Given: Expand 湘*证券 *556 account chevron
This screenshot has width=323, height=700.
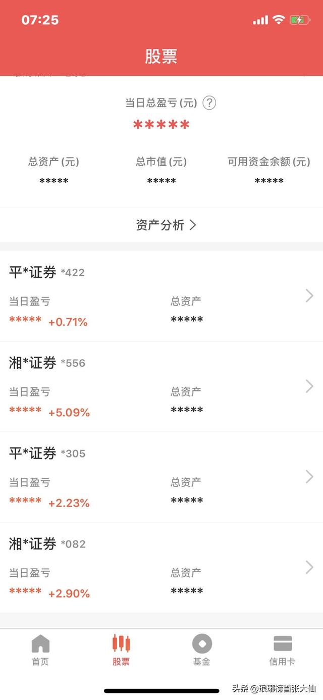Looking at the screenshot, I should pyautogui.click(x=309, y=386).
